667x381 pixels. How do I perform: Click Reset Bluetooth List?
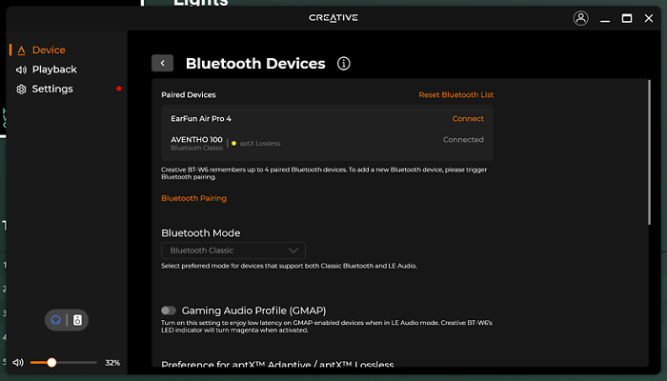click(x=456, y=95)
